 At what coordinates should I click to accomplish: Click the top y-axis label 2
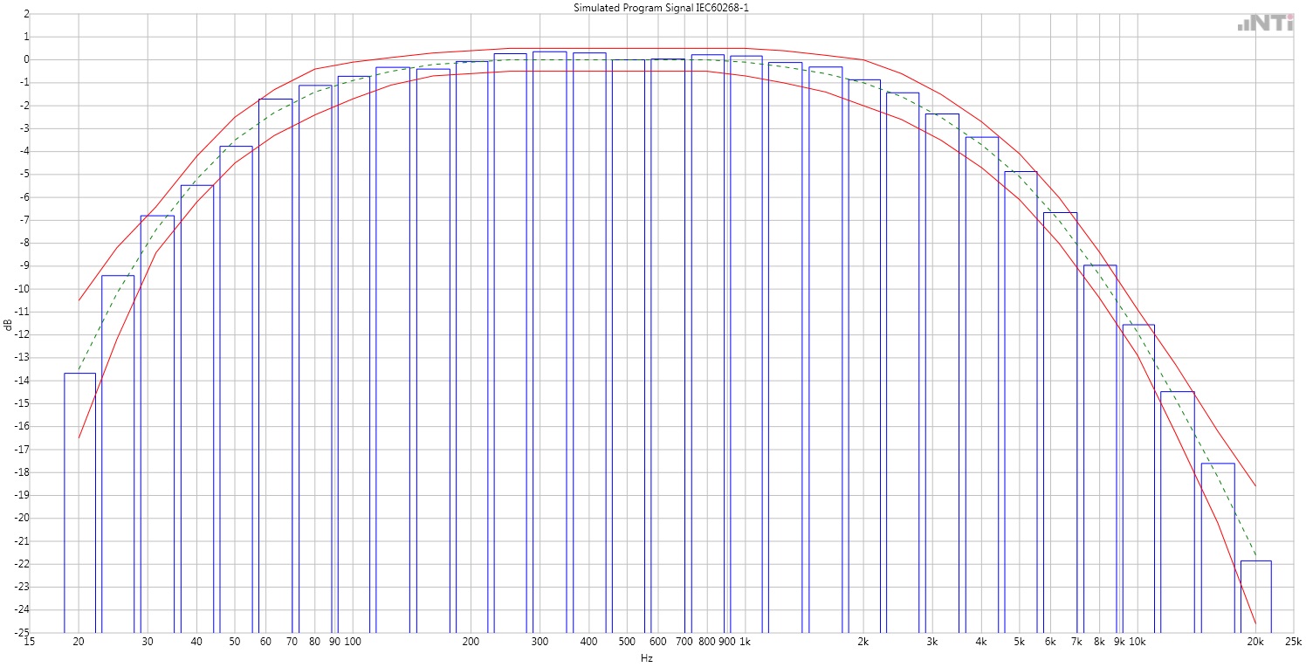[x=25, y=14]
